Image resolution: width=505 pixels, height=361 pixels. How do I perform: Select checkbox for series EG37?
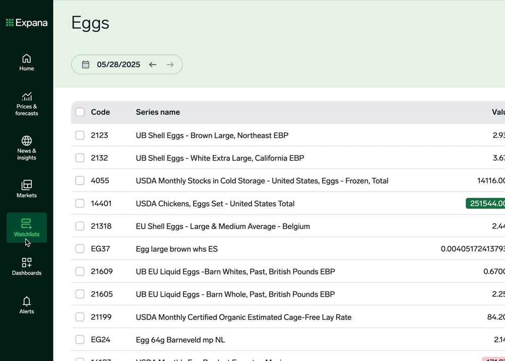coord(80,249)
